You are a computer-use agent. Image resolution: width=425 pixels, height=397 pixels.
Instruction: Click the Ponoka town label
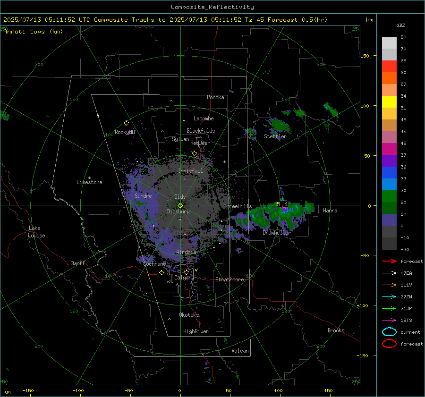[x=215, y=97]
